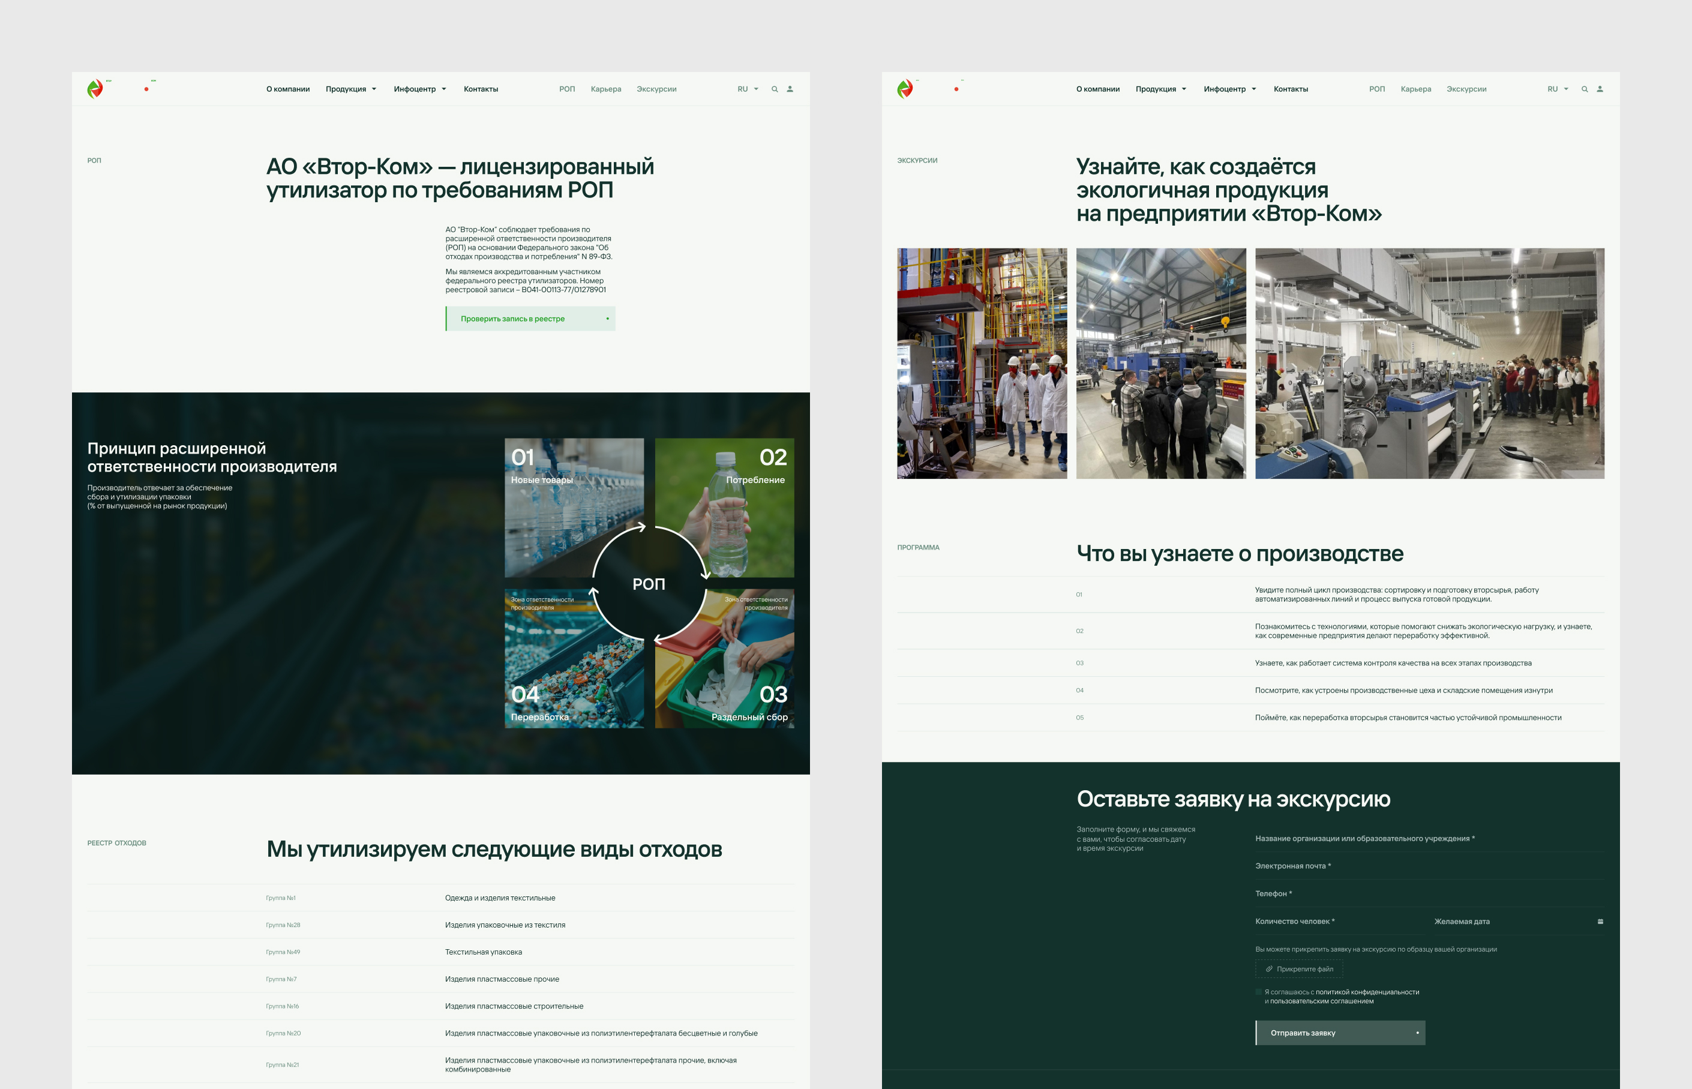Expand Продукция dropdown in right page header
The image size is (1692, 1089).
click(1161, 89)
